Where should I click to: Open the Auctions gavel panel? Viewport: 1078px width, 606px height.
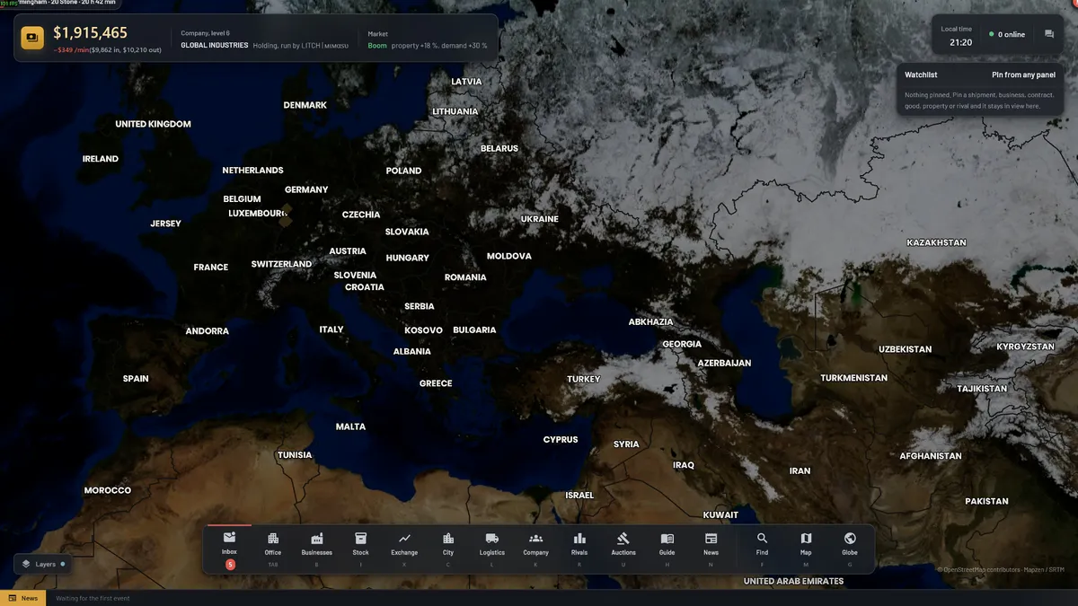point(623,549)
